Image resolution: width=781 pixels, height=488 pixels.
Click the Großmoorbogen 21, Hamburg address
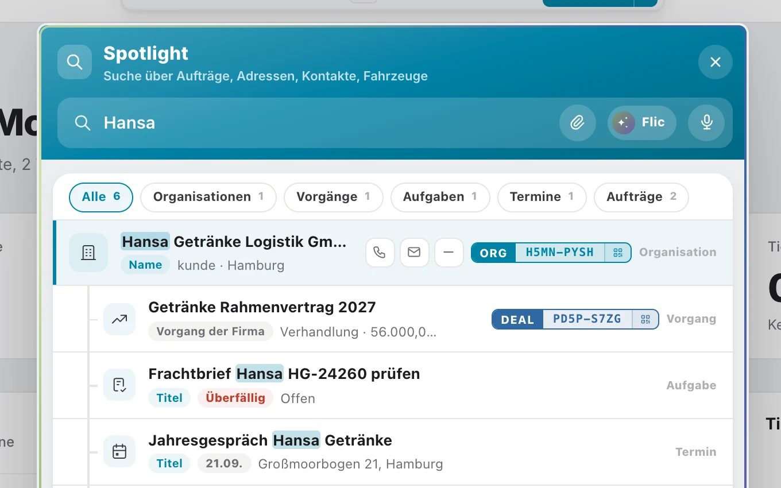pos(350,464)
